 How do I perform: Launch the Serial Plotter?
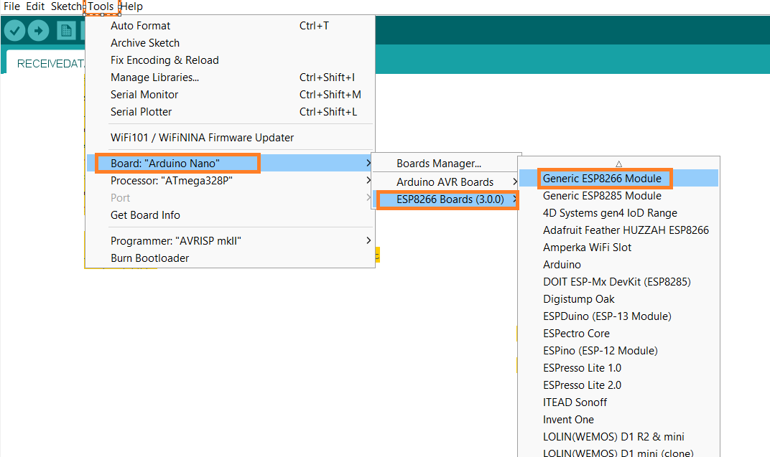point(230,111)
